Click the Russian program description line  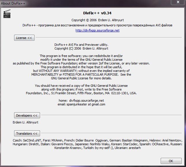97,25
